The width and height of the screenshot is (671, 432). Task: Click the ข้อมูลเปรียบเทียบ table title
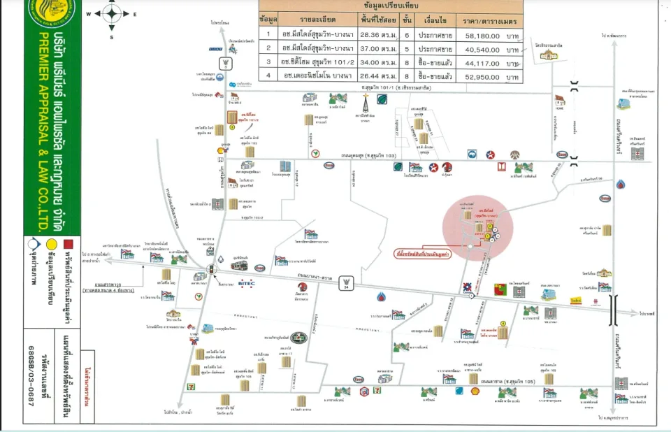point(391,6)
